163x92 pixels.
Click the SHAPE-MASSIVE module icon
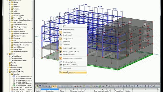pyautogui.click(x=12, y=90)
